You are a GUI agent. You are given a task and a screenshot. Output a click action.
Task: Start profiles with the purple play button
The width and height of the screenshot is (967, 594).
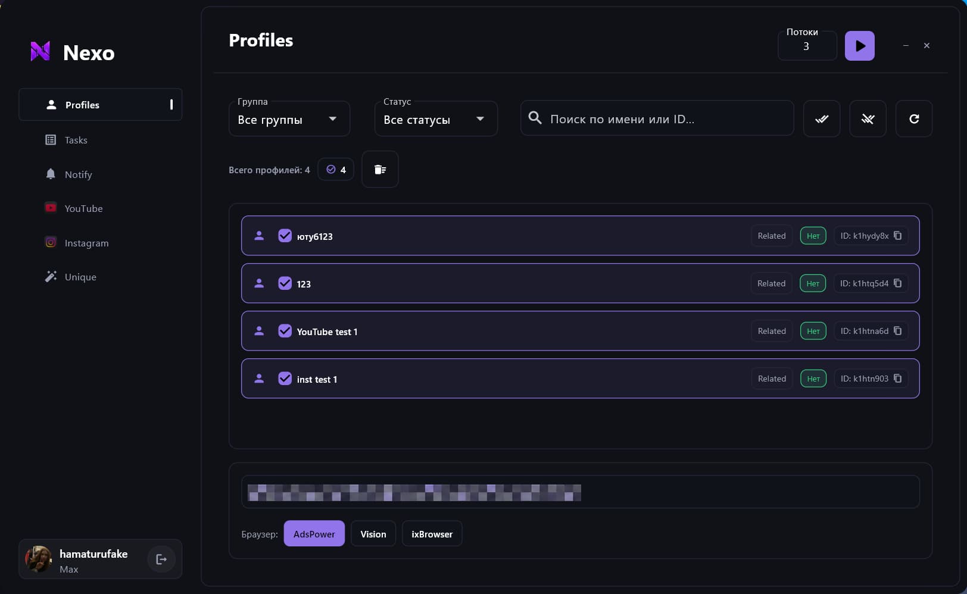click(x=859, y=46)
